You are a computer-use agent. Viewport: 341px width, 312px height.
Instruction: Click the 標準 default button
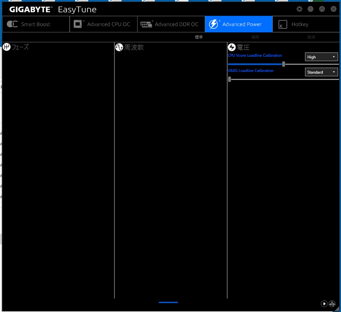click(199, 37)
